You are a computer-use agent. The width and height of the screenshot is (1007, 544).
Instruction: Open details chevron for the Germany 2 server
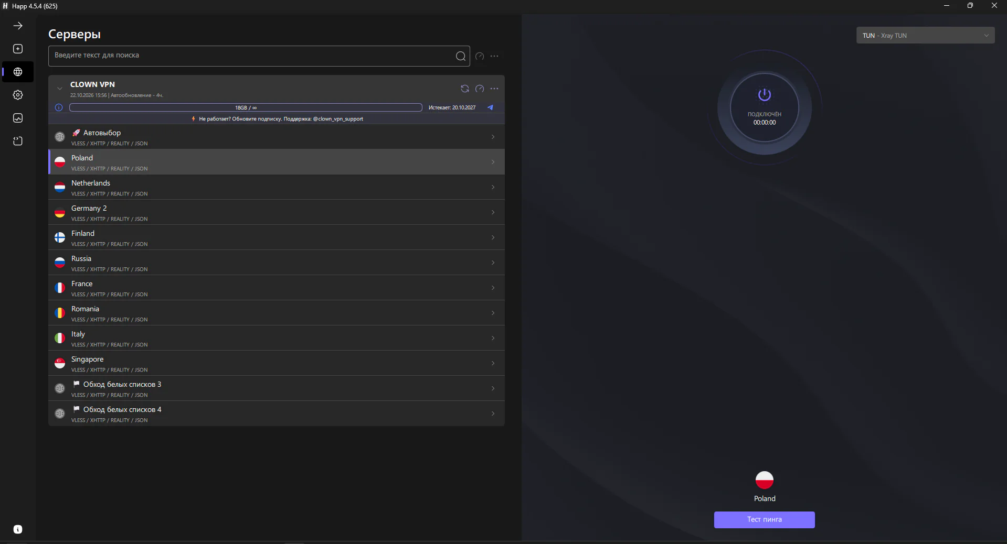(x=493, y=212)
